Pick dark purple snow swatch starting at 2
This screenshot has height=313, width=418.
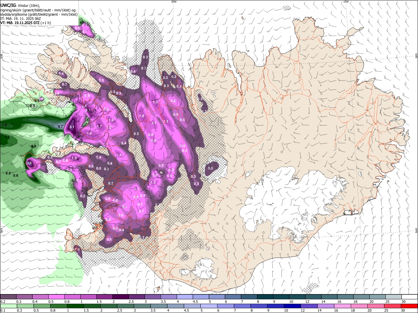pos(120,297)
